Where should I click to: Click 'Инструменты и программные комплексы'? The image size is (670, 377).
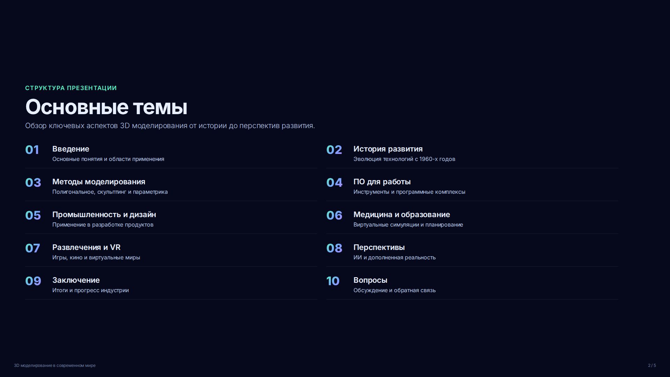(409, 192)
